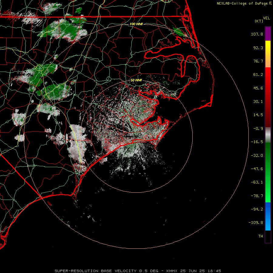
Task: Click the -32.0 velocity scale value
Action: tap(257, 156)
